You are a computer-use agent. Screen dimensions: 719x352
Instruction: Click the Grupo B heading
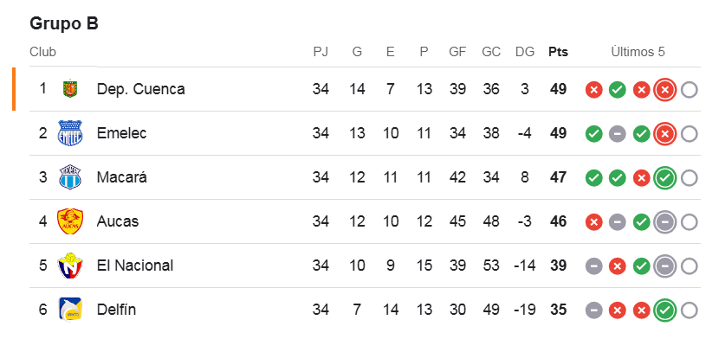click(x=64, y=23)
